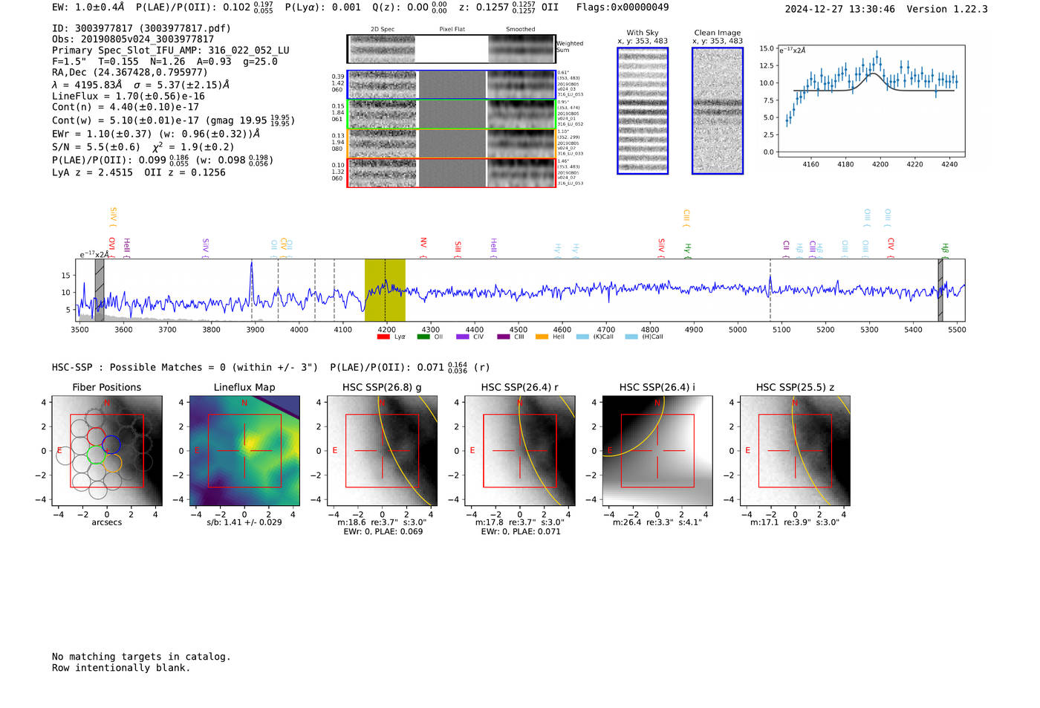This screenshot has height=708, width=1040.
Task: Click the hatched gray band near 3550
Action: coord(100,290)
